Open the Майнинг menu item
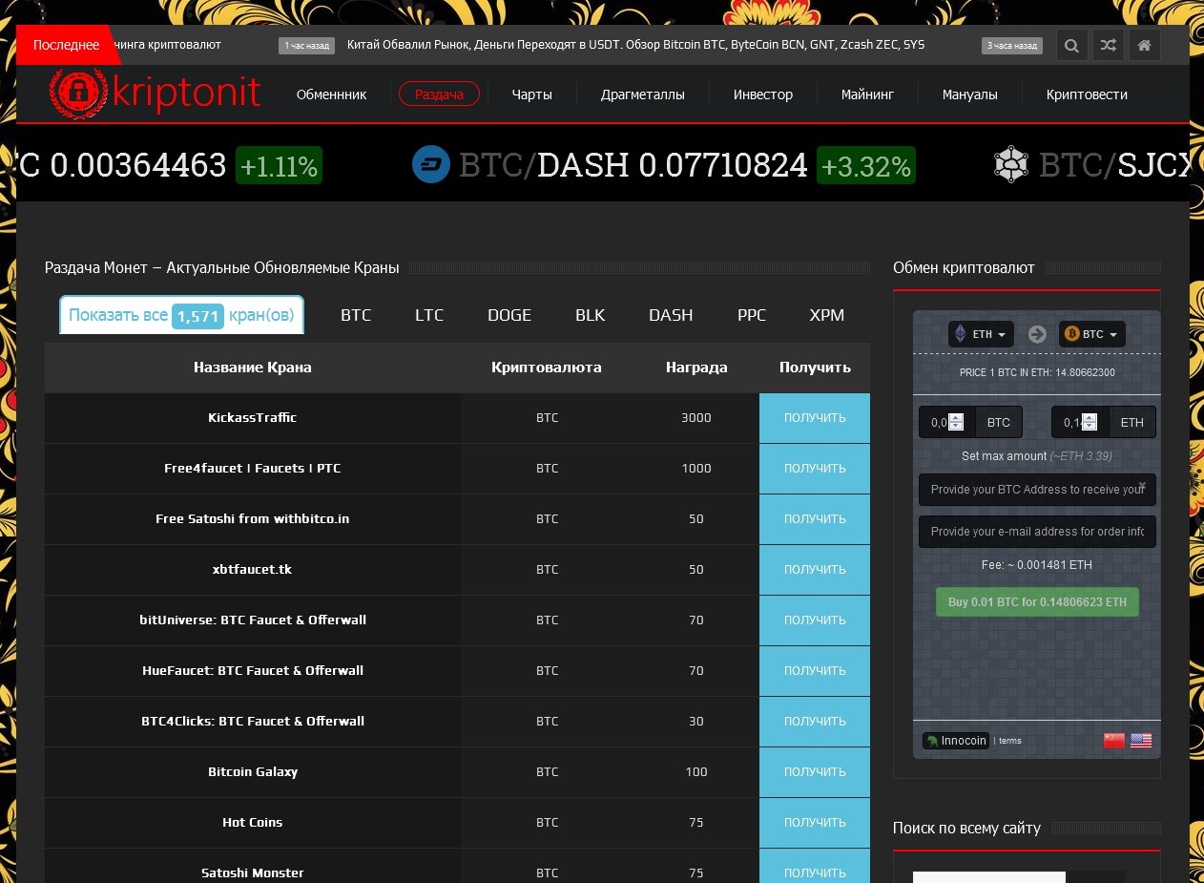 [x=867, y=95]
